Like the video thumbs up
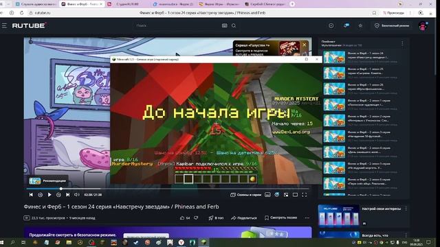The height and width of the screenshot is (247, 440). tap(185, 217)
